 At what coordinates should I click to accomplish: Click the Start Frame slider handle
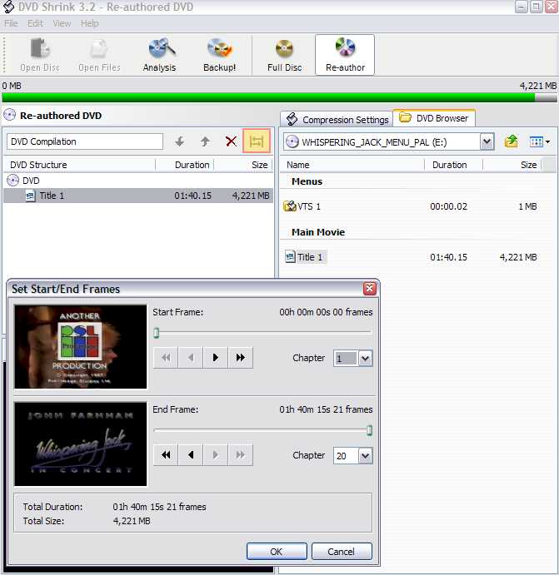(x=157, y=333)
